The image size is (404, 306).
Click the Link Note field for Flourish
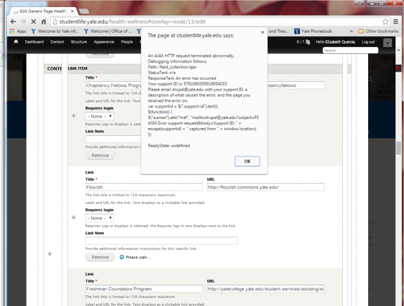(x=162, y=240)
